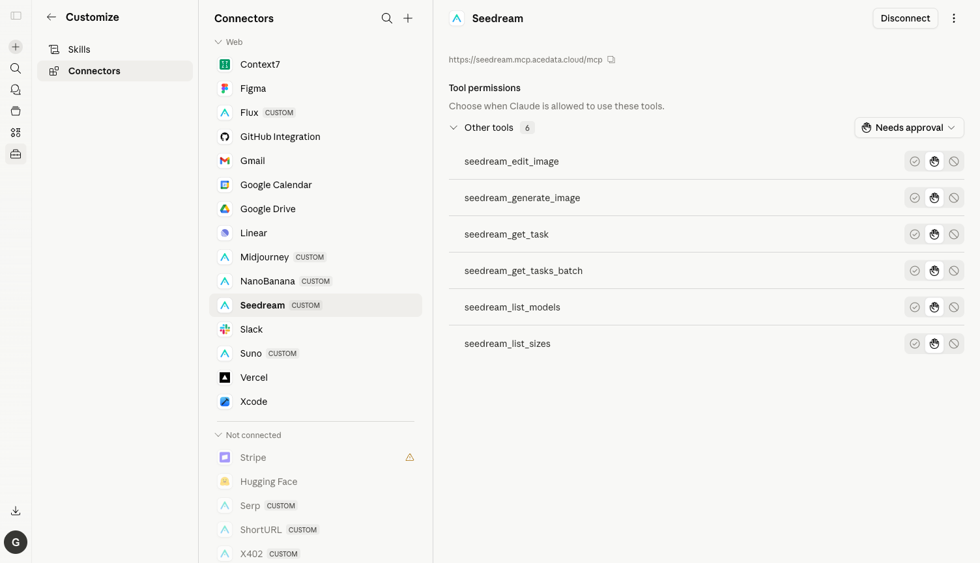Screen dimensions: 980x563
Task: Open the Connectors section
Action: pos(115,71)
